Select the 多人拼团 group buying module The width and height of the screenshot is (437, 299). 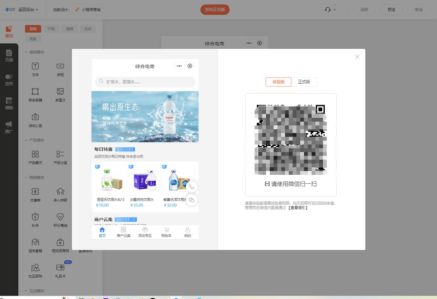(x=60, y=195)
